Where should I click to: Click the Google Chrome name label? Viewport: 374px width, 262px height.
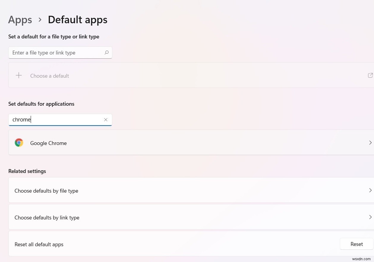tap(48, 143)
